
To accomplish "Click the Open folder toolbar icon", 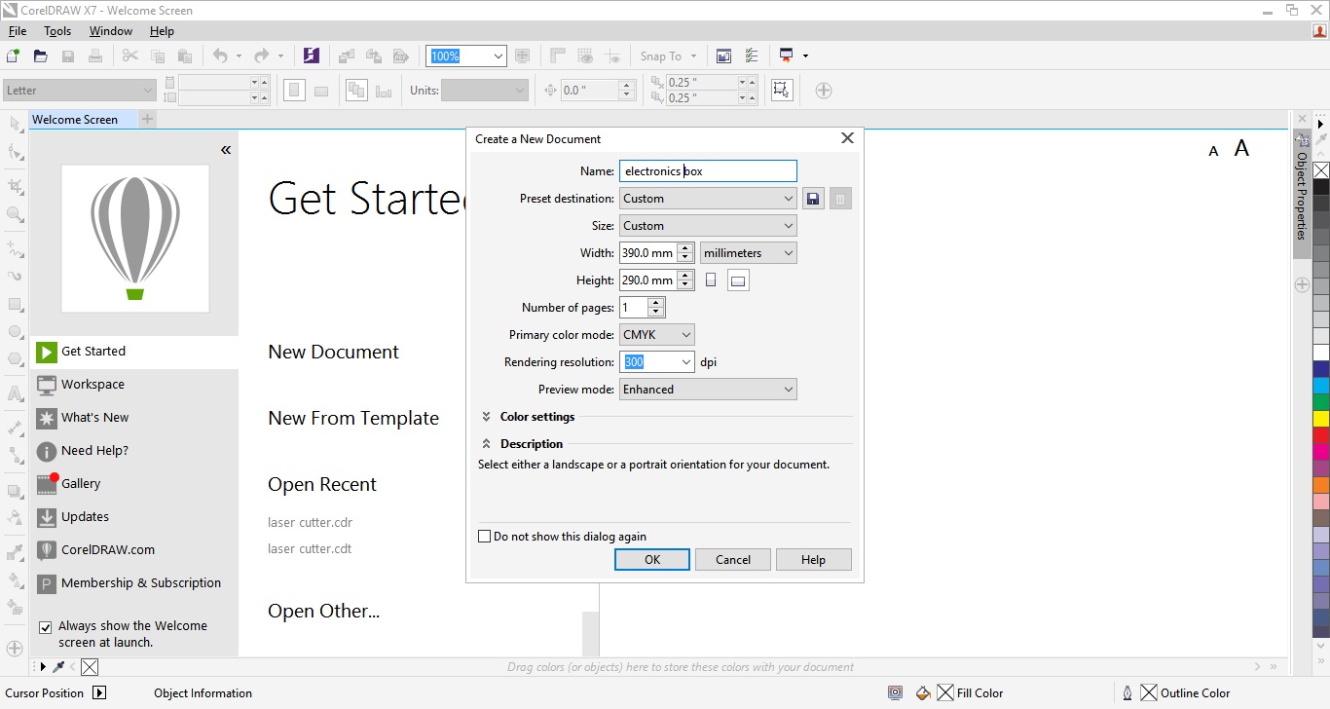I will click(x=41, y=56).
